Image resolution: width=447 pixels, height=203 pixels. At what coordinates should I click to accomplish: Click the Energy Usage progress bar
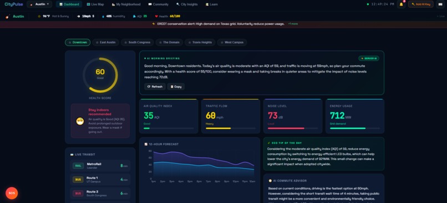tap(355, 128)
